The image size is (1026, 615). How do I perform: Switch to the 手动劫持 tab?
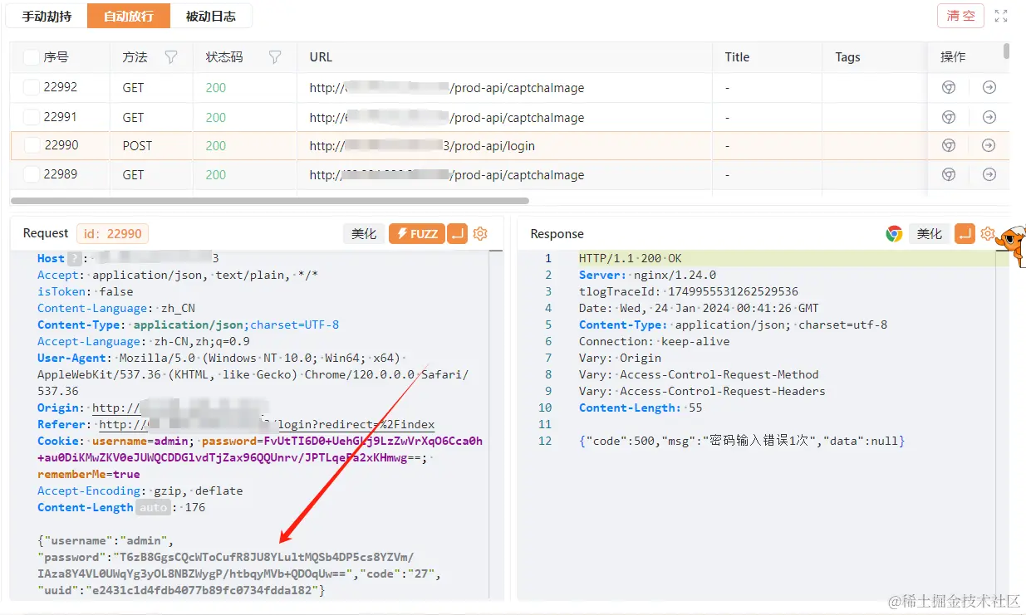tap(47, 16)
